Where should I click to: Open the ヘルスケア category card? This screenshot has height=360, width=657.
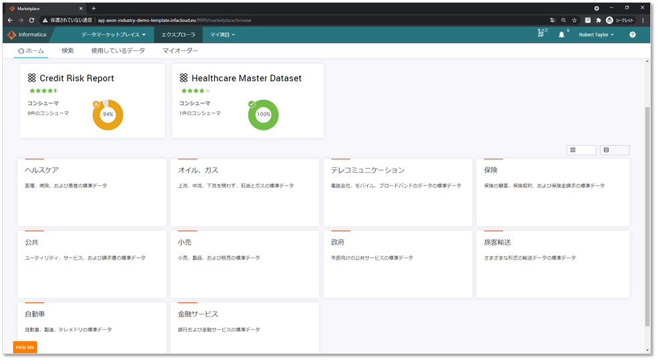pos(92,191)
